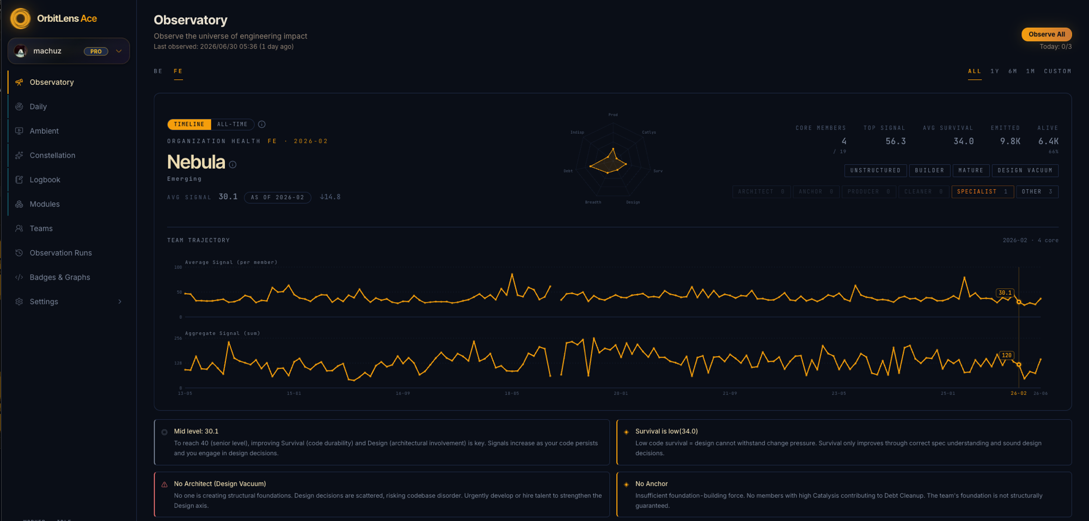Select the 1M time range tab

pyautogui.click(x=1031, y=71)
